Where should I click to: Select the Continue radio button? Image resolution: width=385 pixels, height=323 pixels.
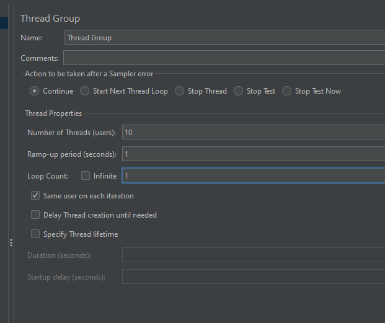[x=34, y=91]
